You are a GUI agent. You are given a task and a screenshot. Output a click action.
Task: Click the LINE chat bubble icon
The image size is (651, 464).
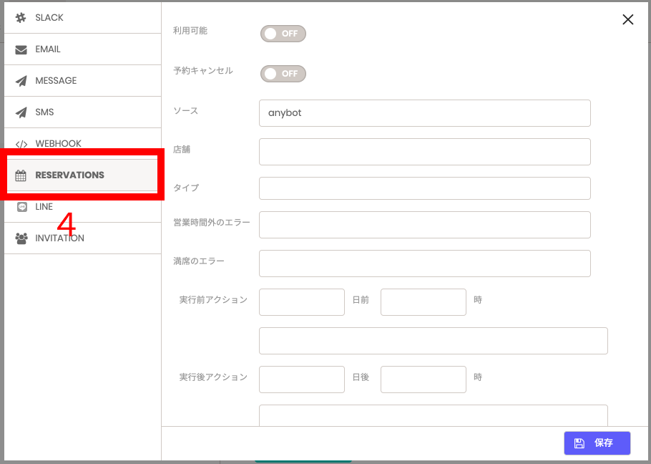click(x=22, y=206)
